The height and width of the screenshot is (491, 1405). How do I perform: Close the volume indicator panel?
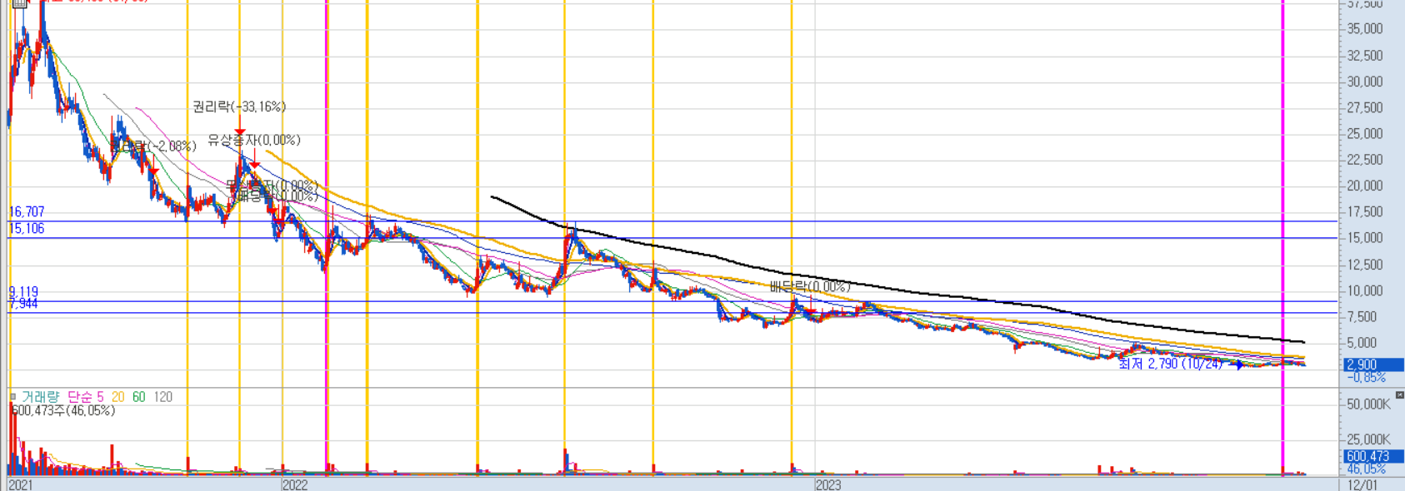[1399, 394]
